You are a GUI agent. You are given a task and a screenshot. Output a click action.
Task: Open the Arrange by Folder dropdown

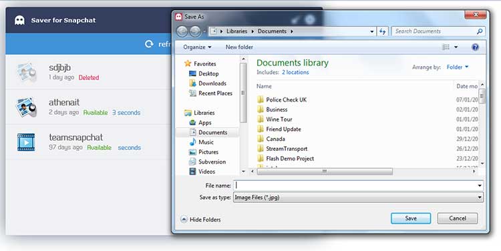point(457,67)
